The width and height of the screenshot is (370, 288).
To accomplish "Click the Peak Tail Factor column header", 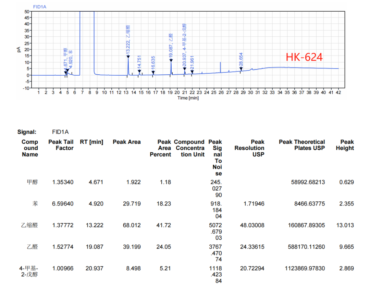I will [x=61, y=145].
